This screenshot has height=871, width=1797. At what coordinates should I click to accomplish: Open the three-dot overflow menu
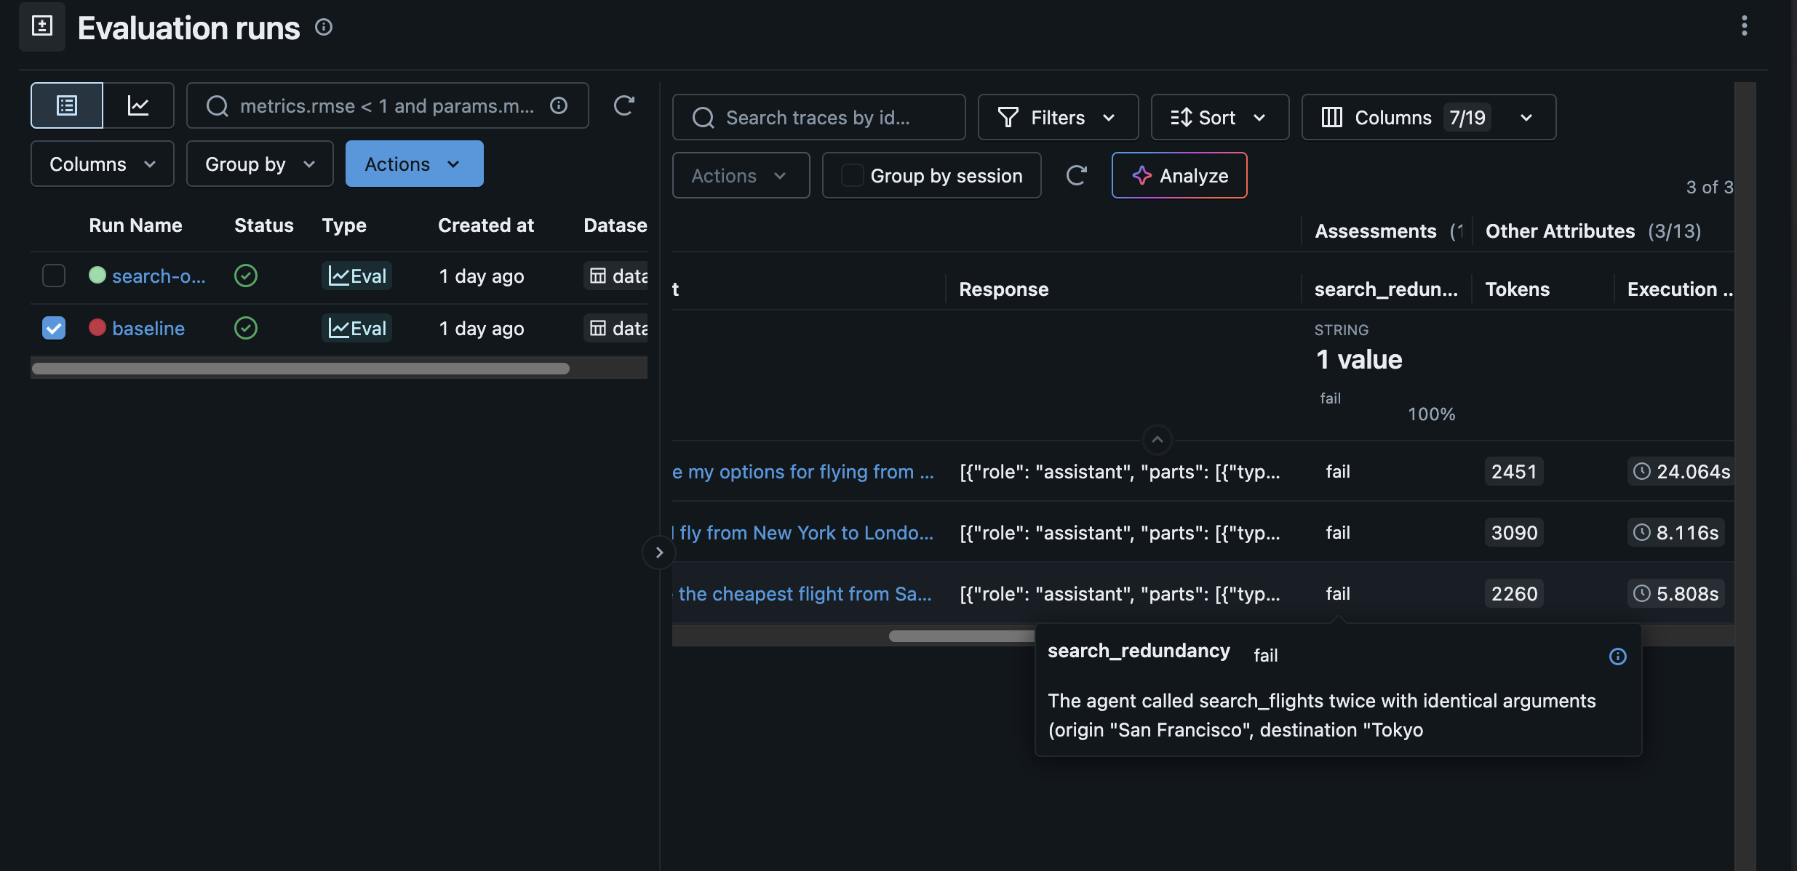(1744, 26)
